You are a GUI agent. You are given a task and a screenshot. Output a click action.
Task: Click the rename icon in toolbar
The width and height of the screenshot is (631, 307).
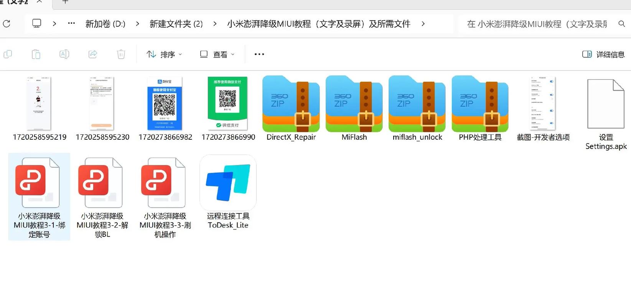click(x=64, y=54)
